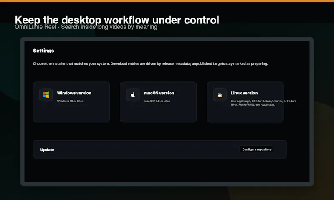
Task: Click the OmniLume Reel subtitle
Action: (x=86, y=27)
